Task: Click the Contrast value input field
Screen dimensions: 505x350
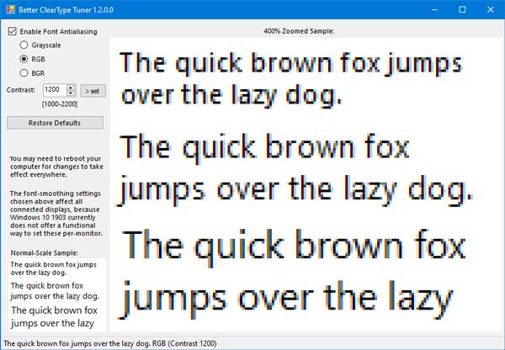Action: point(55,90)
